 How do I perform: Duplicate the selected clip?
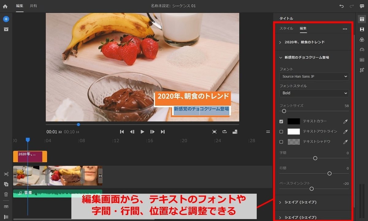6,184
